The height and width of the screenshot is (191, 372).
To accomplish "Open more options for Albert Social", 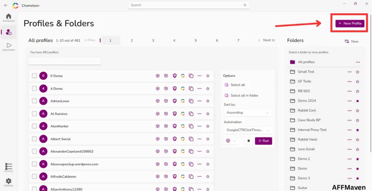I will pos(199,139).
